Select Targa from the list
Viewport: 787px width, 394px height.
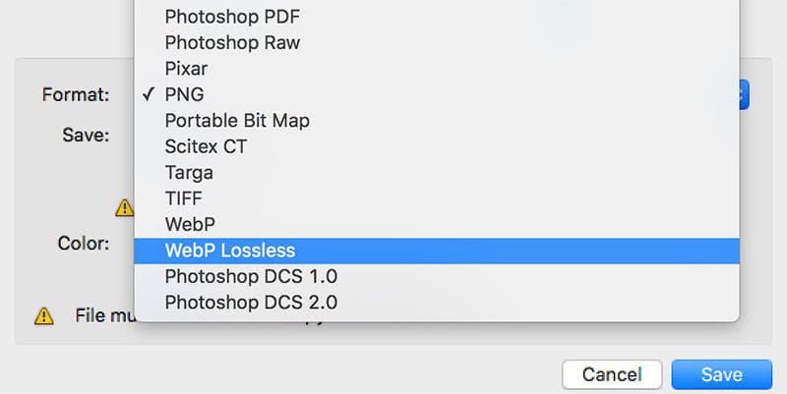tap(189, 172)
